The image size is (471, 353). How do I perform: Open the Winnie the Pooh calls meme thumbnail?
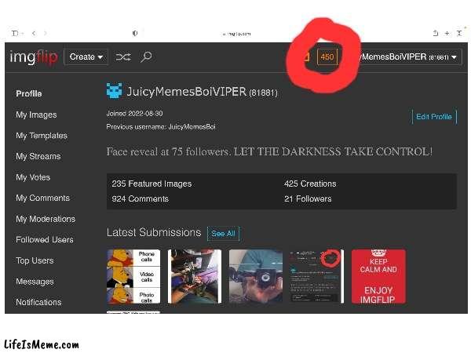133,276
